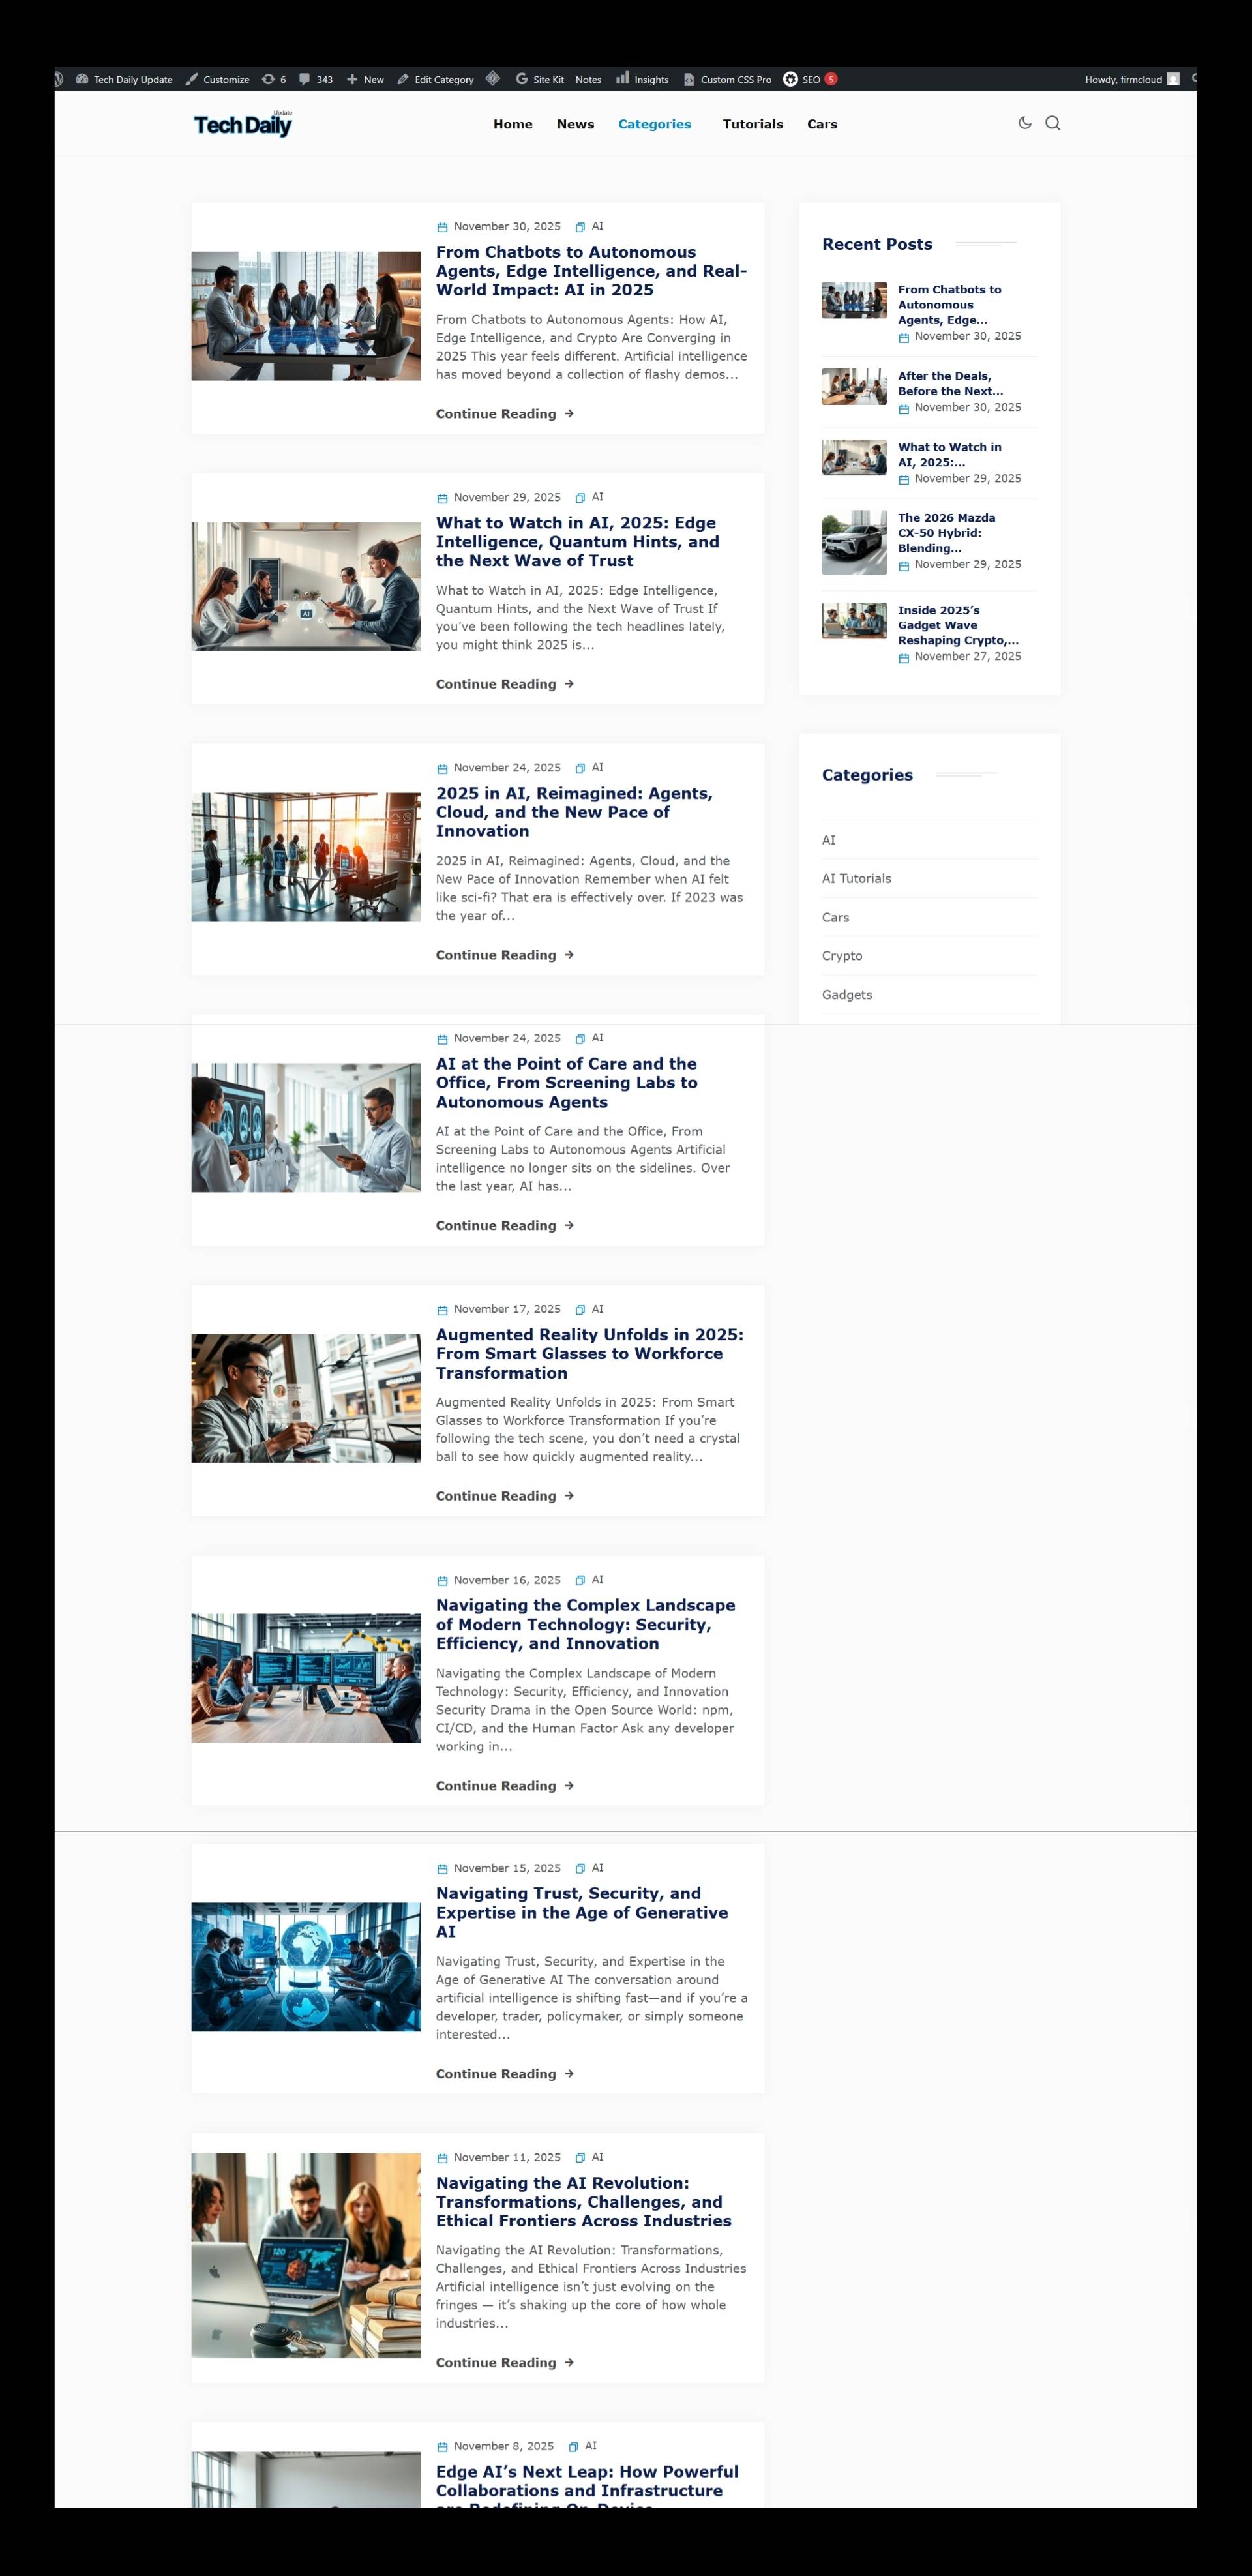View the 343 comments in moderation
The image size is (1252, 2576).
[316, 79]
